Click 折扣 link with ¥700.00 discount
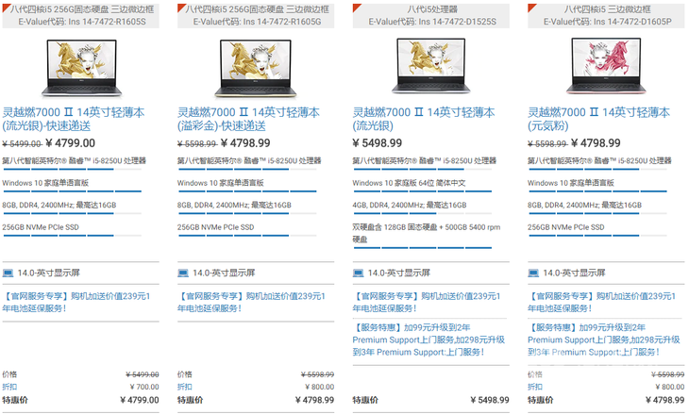The image size is (689, 414). (x=9, y=387)
